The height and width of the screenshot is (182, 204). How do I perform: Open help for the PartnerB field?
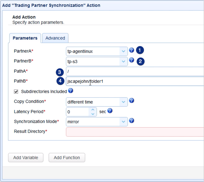point(132,60)
